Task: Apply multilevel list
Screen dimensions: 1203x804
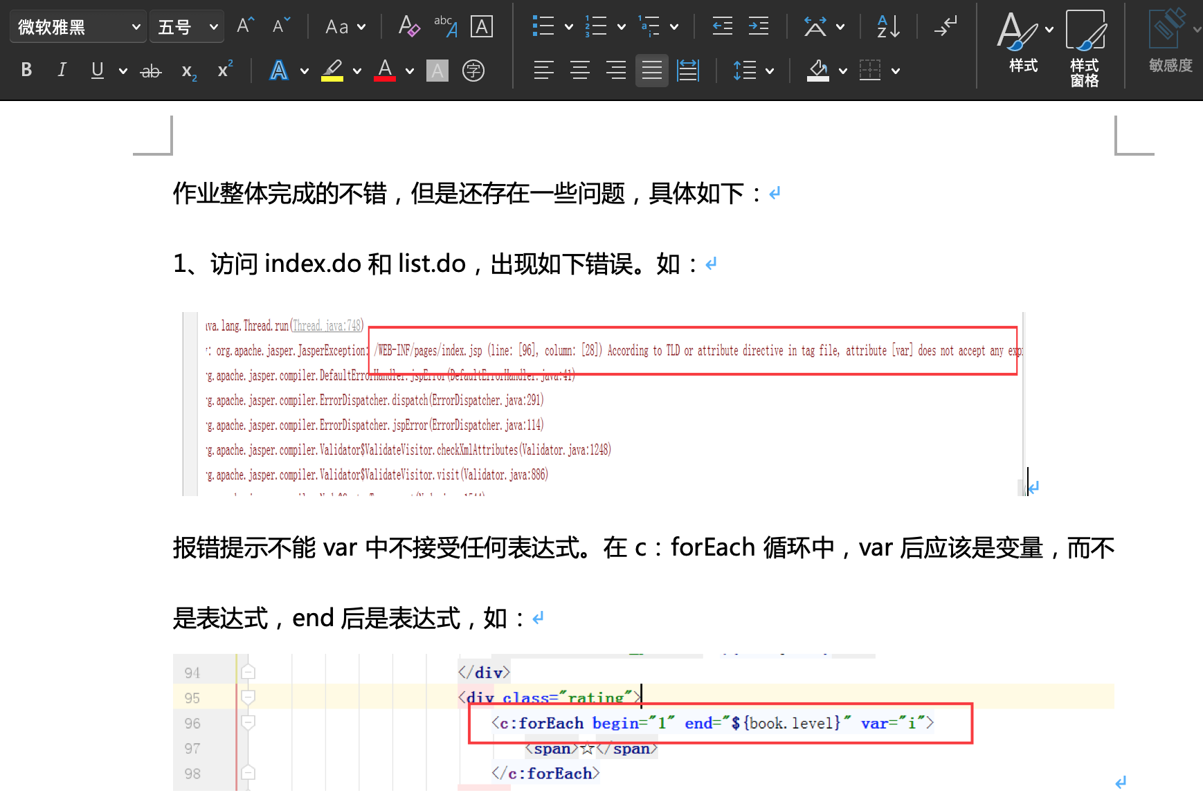Action: pyautogui.click(x=649, y=26)
